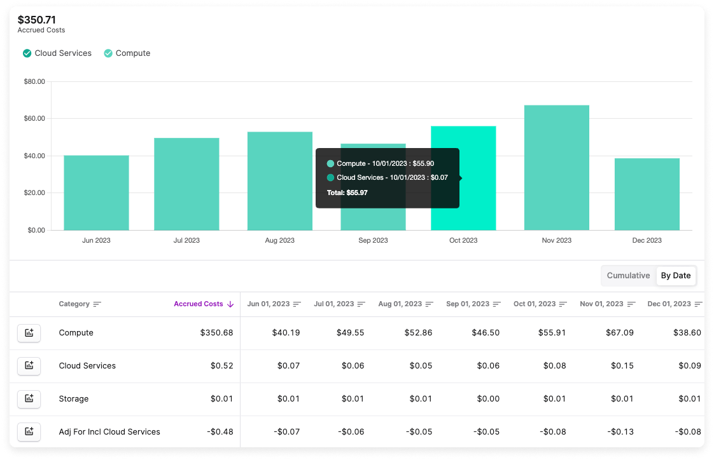Viewport: 714px width, 460px height.
Task: Open the Jul 01, 2023 filter options
Action: (361, 304)
